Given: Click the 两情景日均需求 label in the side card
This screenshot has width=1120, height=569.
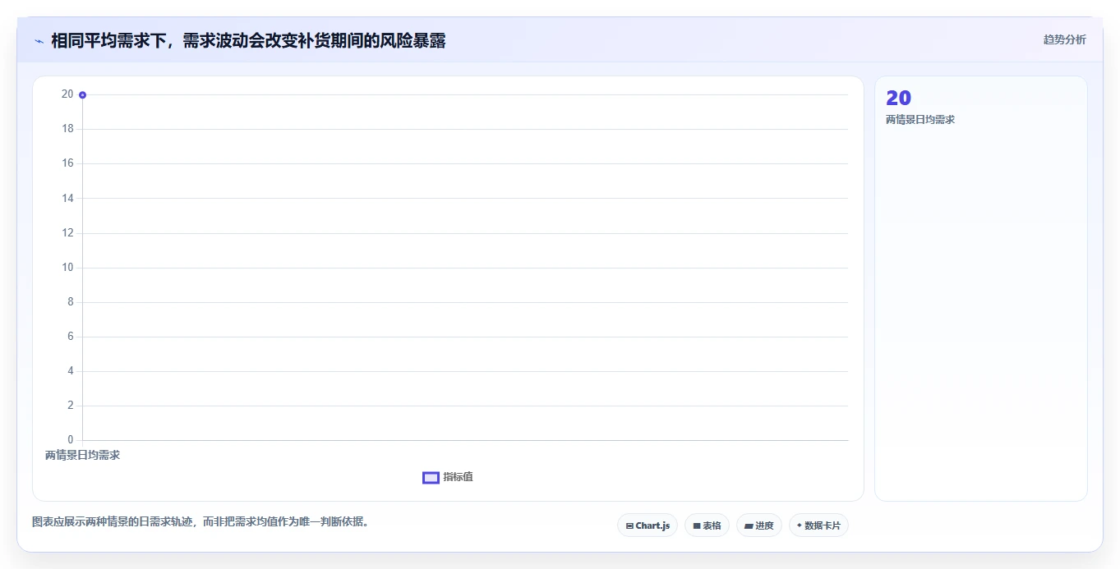Looking at the screenshot, I should (920, 120).
